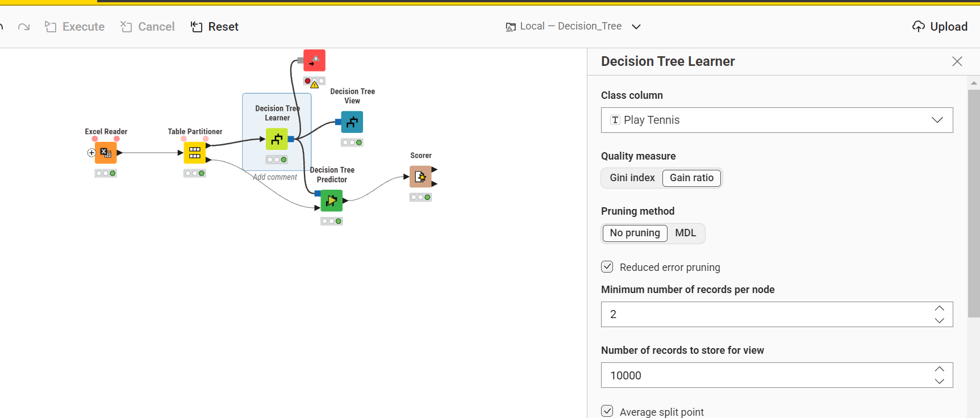This screenshot has width=980, height=418.
Task: Click status lights under Decision Tree Learner
Action: (277, 160)
